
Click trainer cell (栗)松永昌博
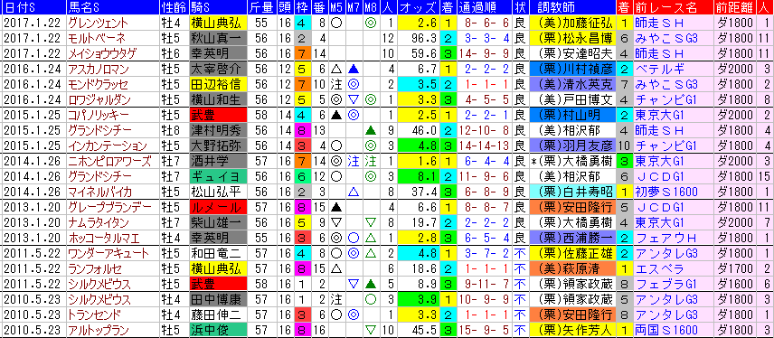[x=572, y=37]
